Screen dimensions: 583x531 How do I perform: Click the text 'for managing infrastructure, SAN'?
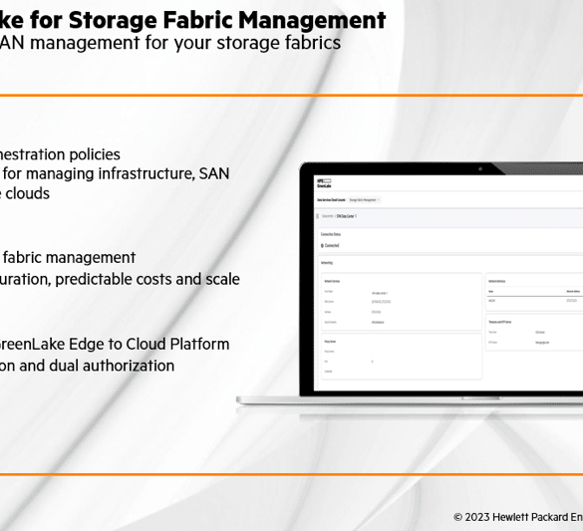coord(117,173)
